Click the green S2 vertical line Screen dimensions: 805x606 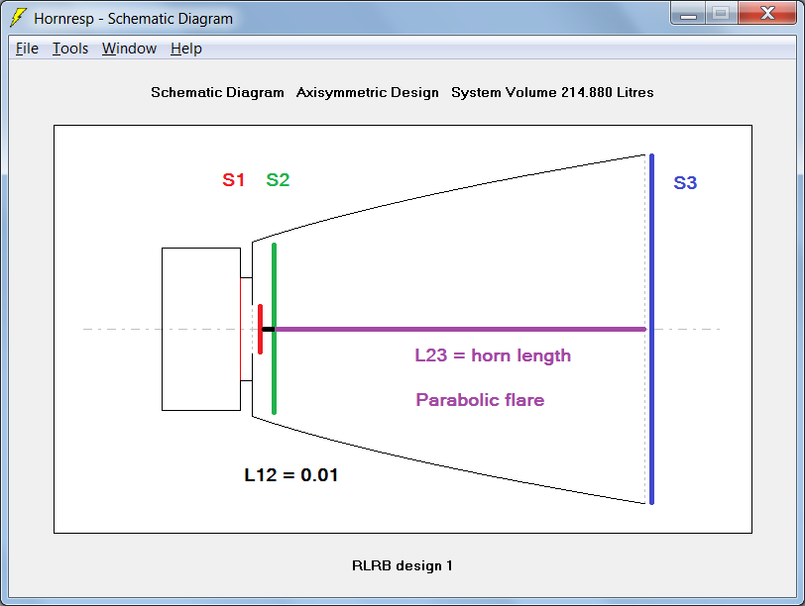coord(275,328)
